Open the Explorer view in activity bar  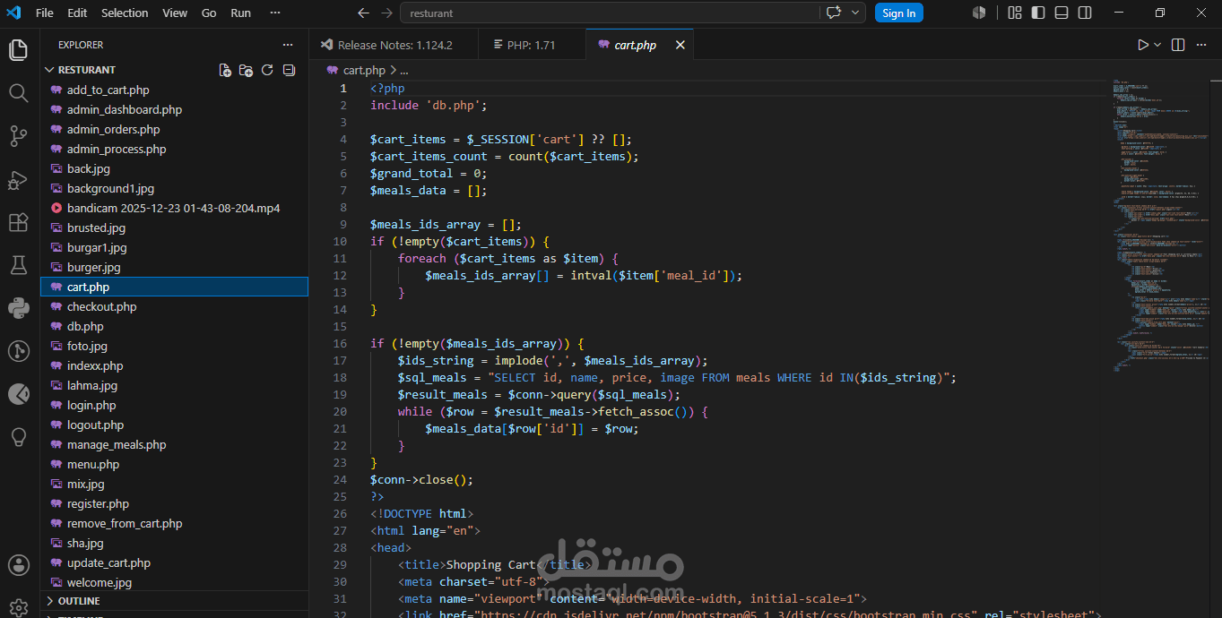click(18, 49)
